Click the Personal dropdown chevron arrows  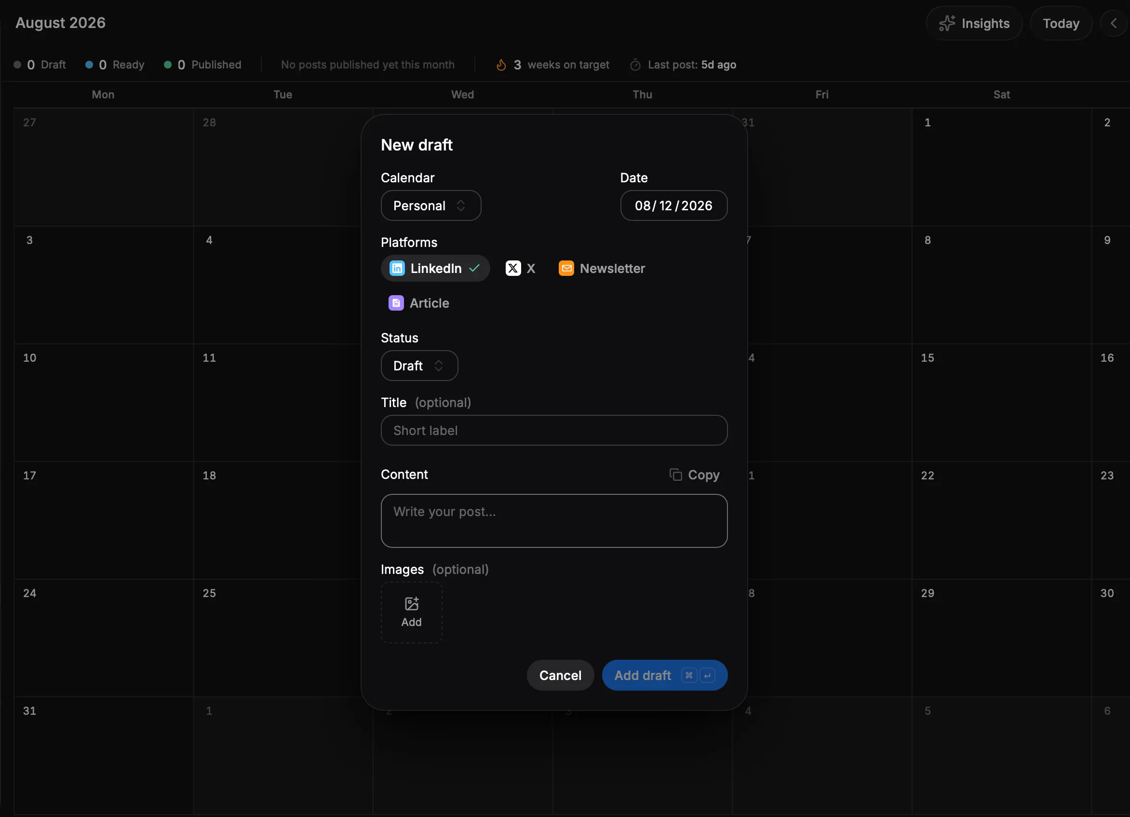click(461, 205)
